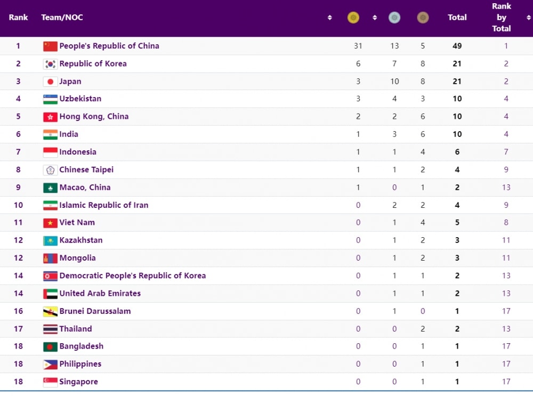Open the Brunei Darussalam team link
Image resolution: width=533 pixels, height=396 pixels.
pos(95,311)
